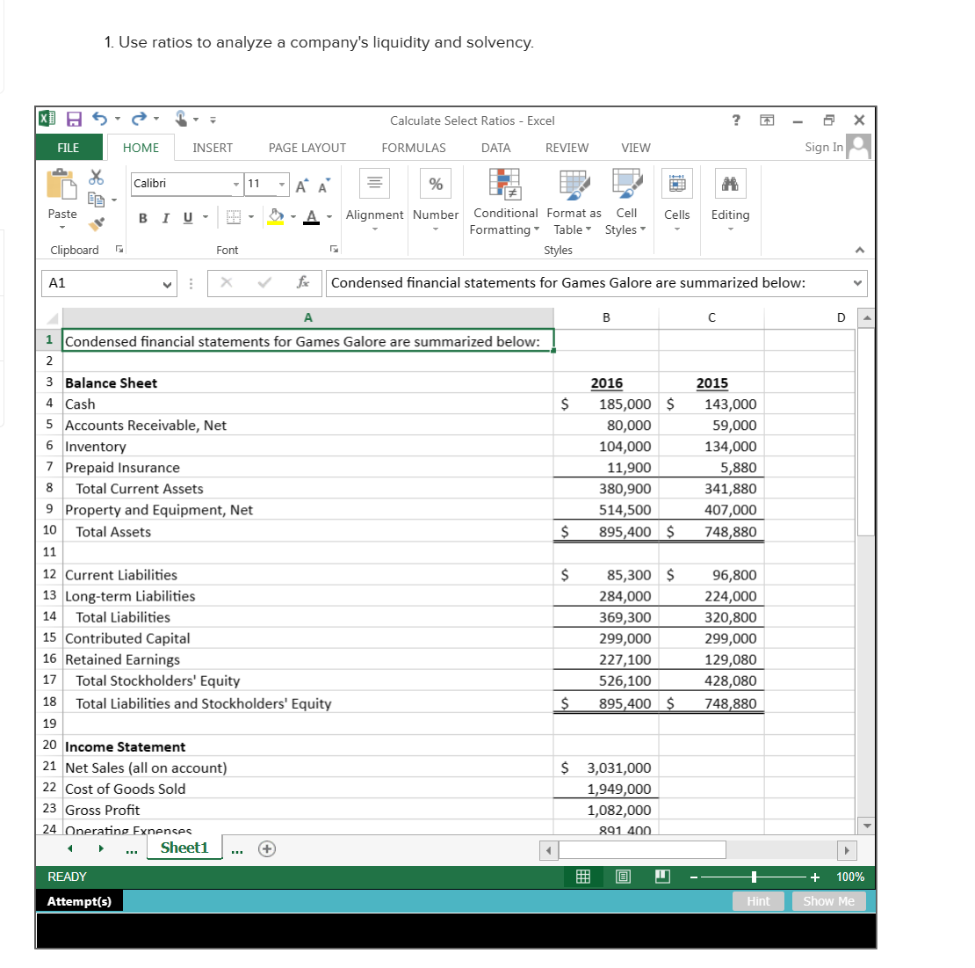
Task: Click the Show Me button
Action: (828, 900)
